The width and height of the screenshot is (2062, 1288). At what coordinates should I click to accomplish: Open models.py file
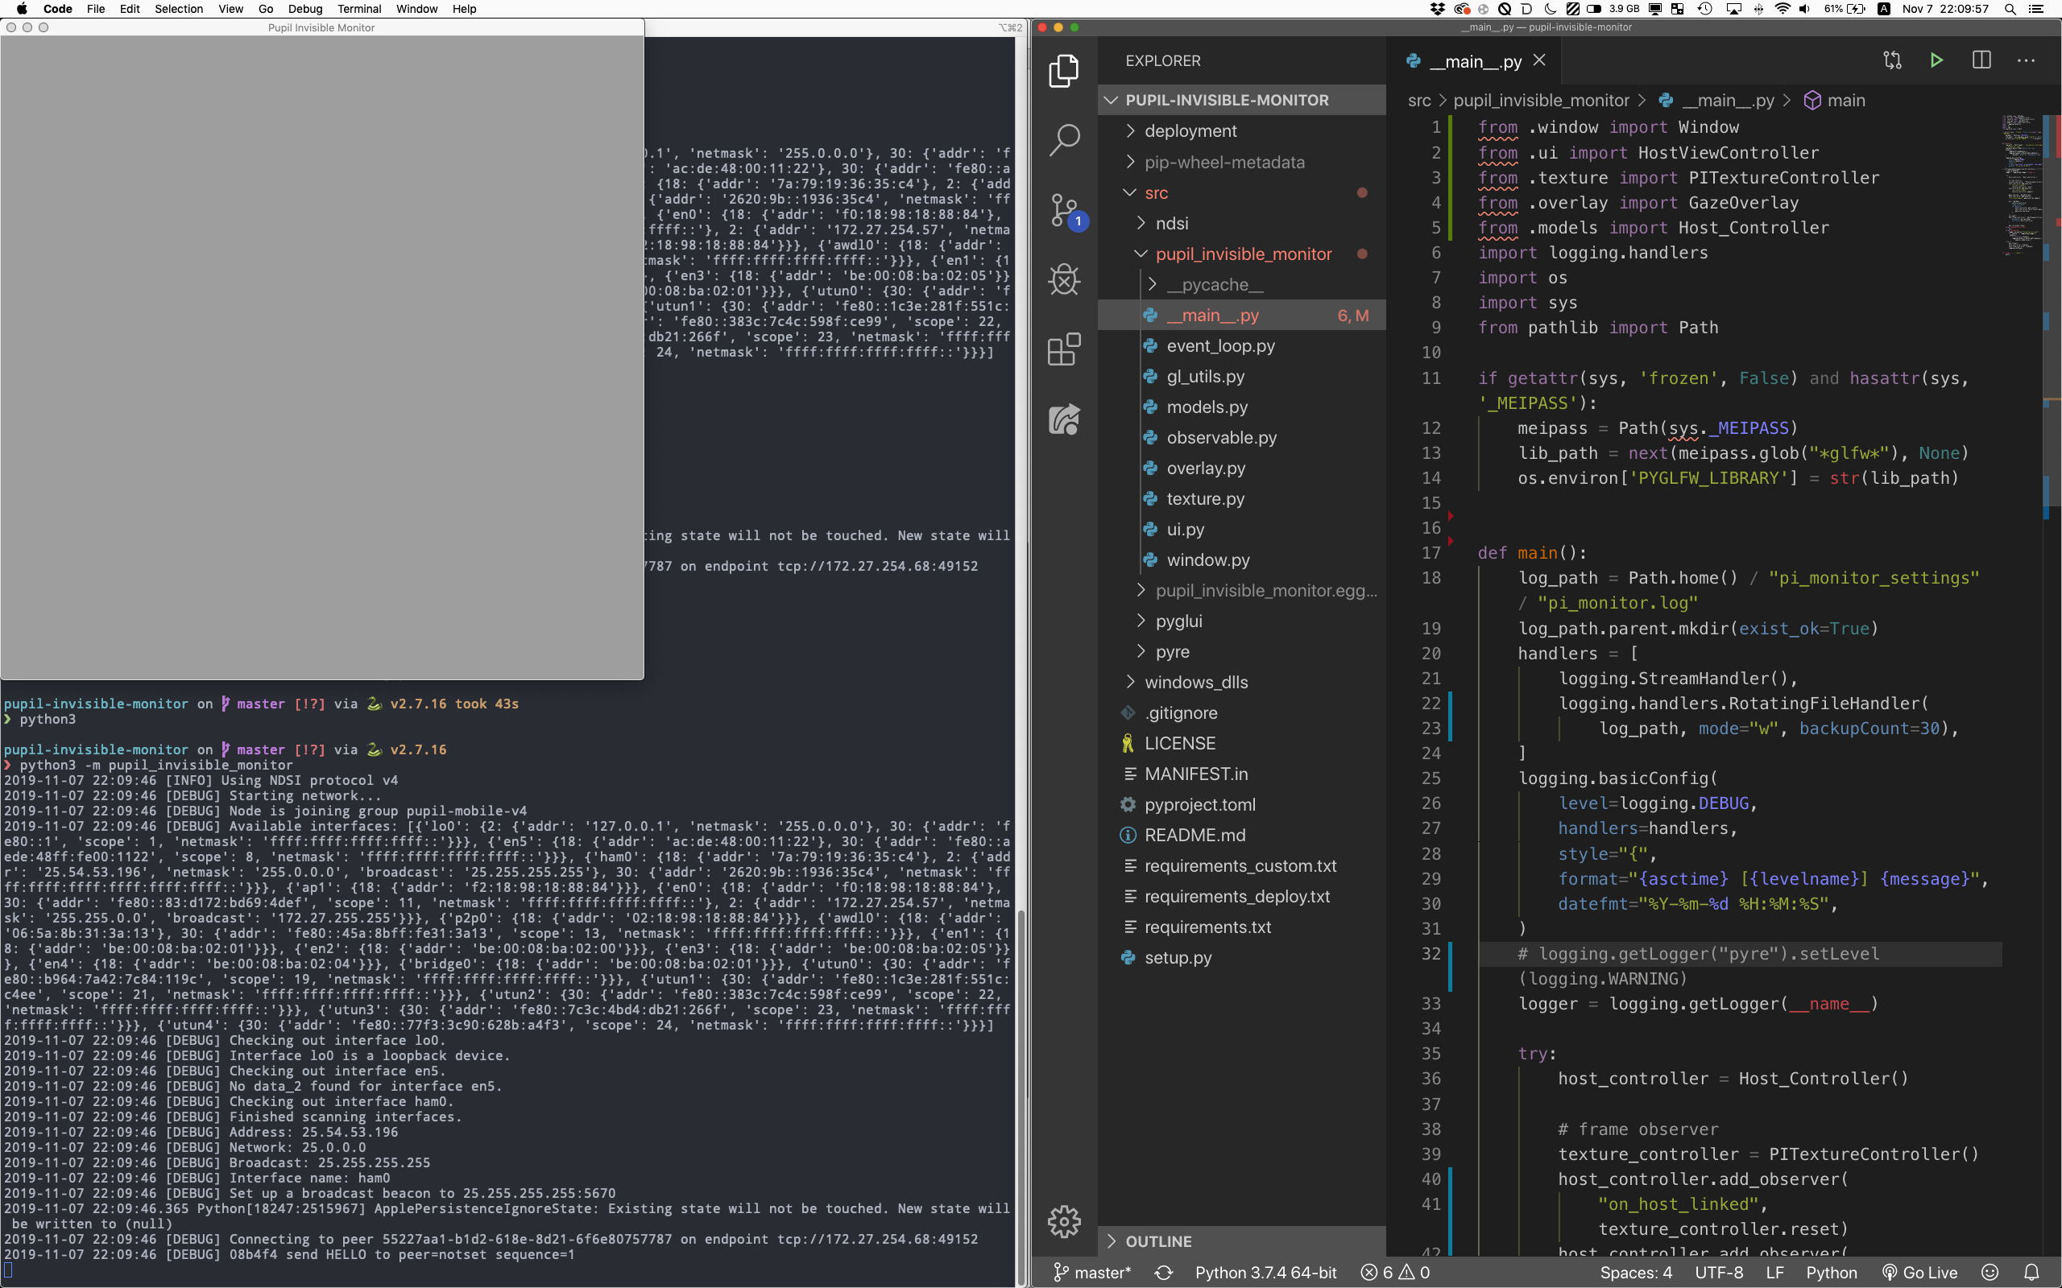[1241, 407]
